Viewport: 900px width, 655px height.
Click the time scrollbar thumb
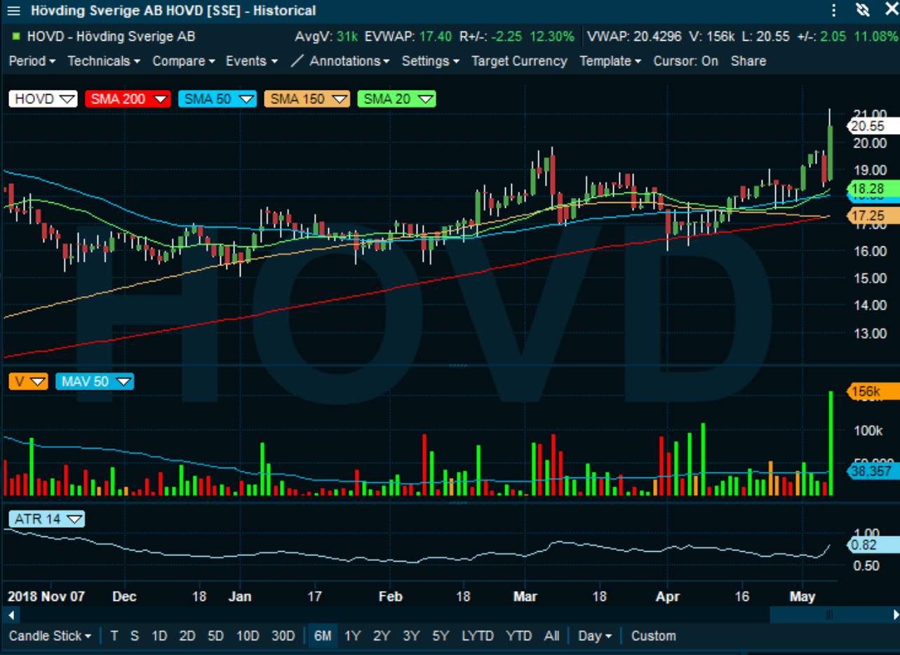tap(829, 615)
